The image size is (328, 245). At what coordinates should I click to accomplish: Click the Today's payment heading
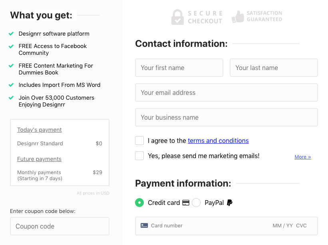tap(40, 130)
